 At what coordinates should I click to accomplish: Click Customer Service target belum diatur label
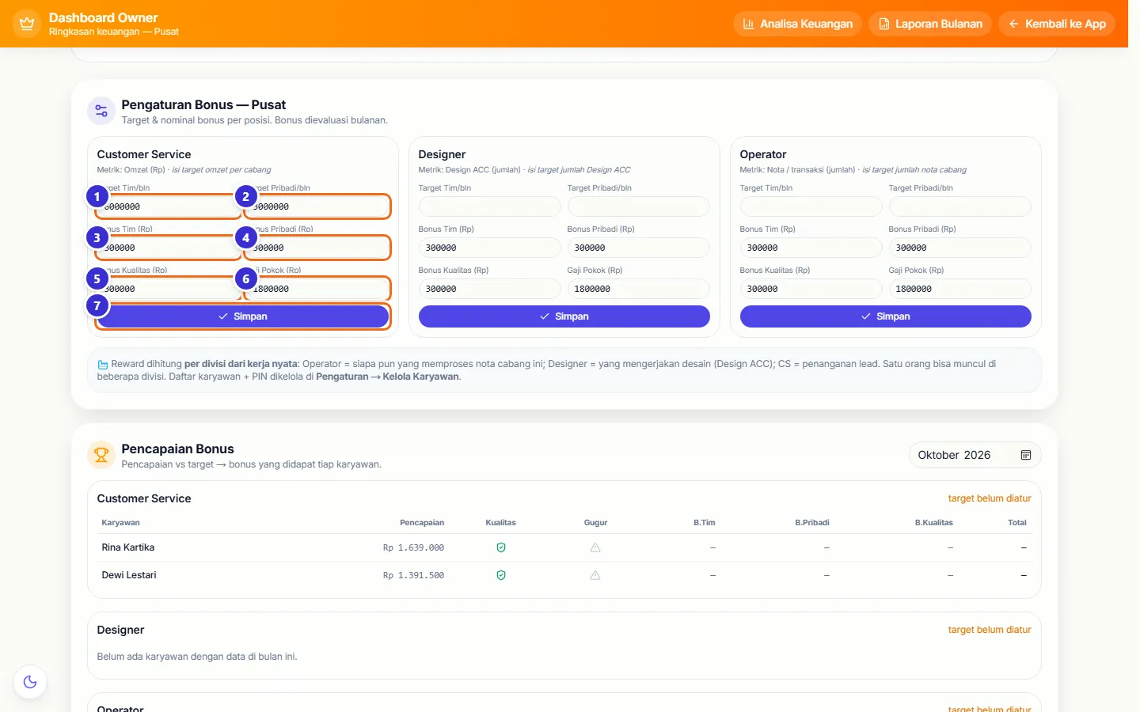point(990,498)
